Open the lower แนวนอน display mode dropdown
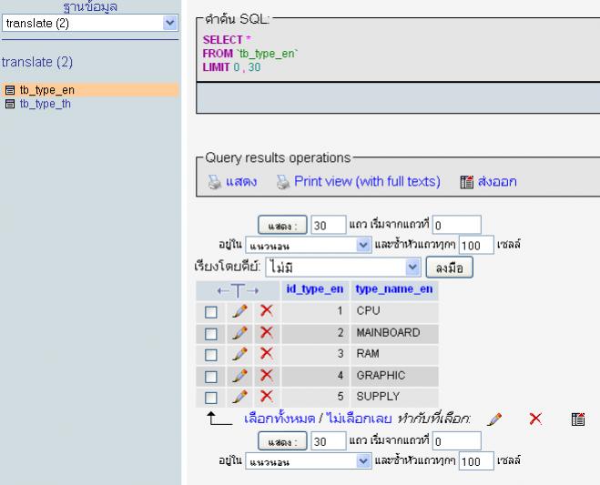The height and width of the screenshot is (485, 600). 309,461
